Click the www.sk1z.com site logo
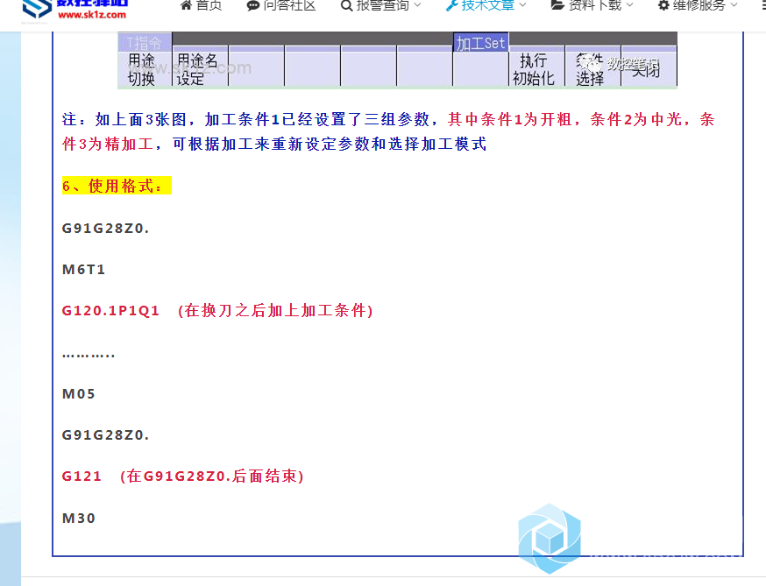Viewport: 766px width, 586px height. click(75, 10)
